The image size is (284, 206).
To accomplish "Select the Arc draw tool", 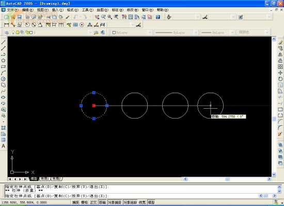I will (x=3, y=73).
